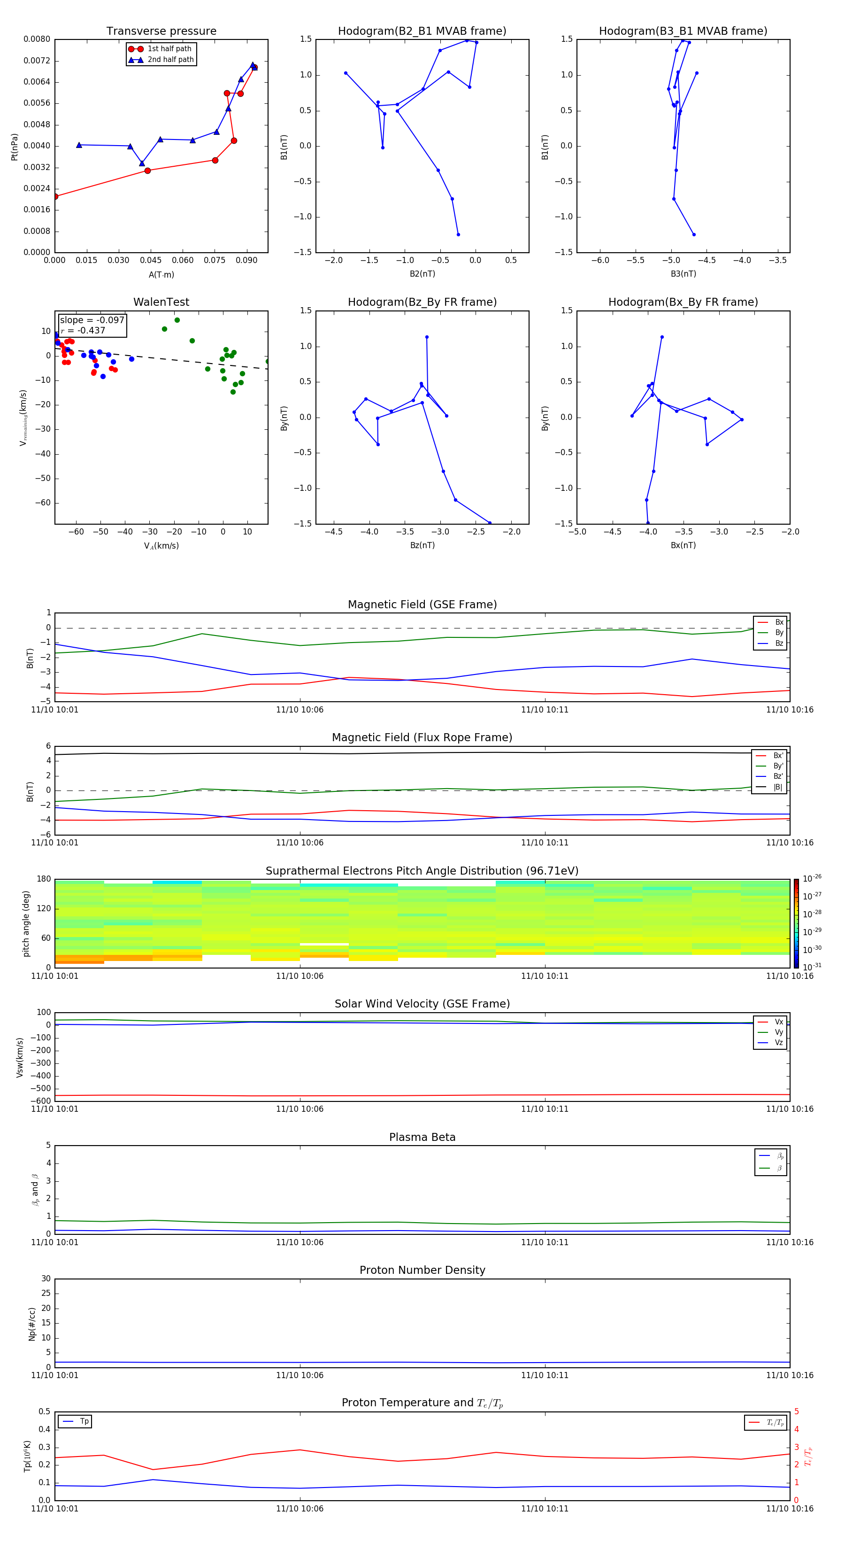Click Vx legend entry in solar wind plot
845x1550 pixels.
(x=770, y=1022)
